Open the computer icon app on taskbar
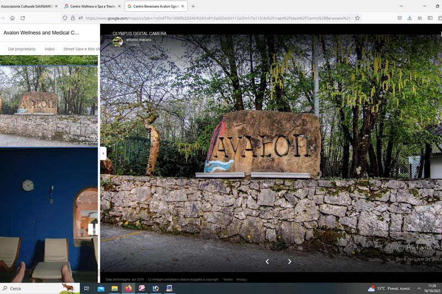The width and height of the screenshot is (442, 294). (x=169, y=288)
